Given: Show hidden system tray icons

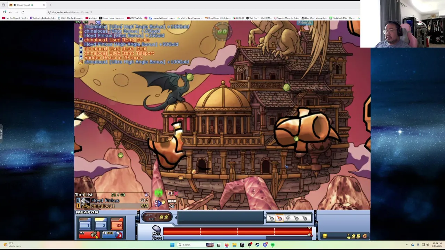Looking at the screenshot, I should point(407,245).
